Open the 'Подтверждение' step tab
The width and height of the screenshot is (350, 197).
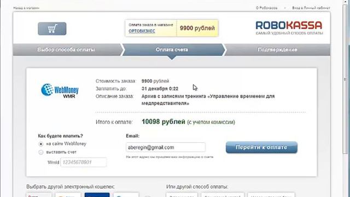pos(277,50)
